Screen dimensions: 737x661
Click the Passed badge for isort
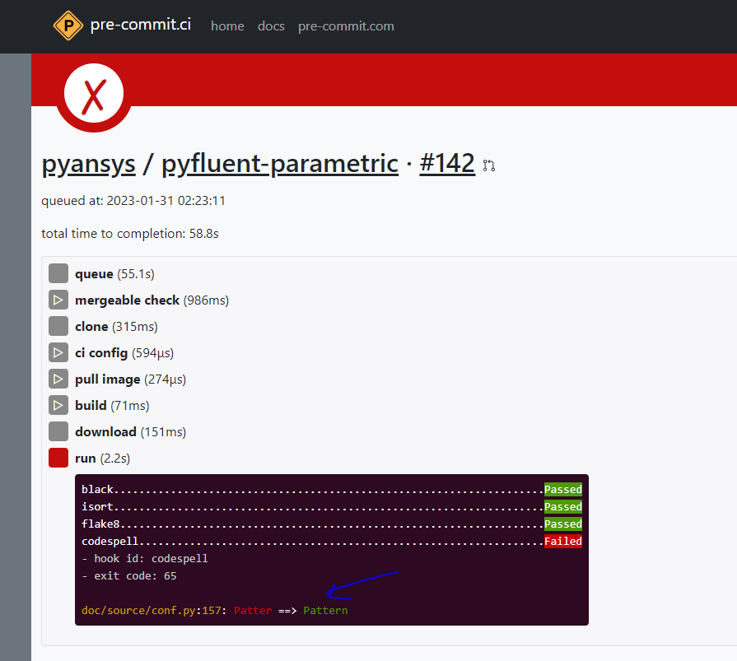[563, 507]
